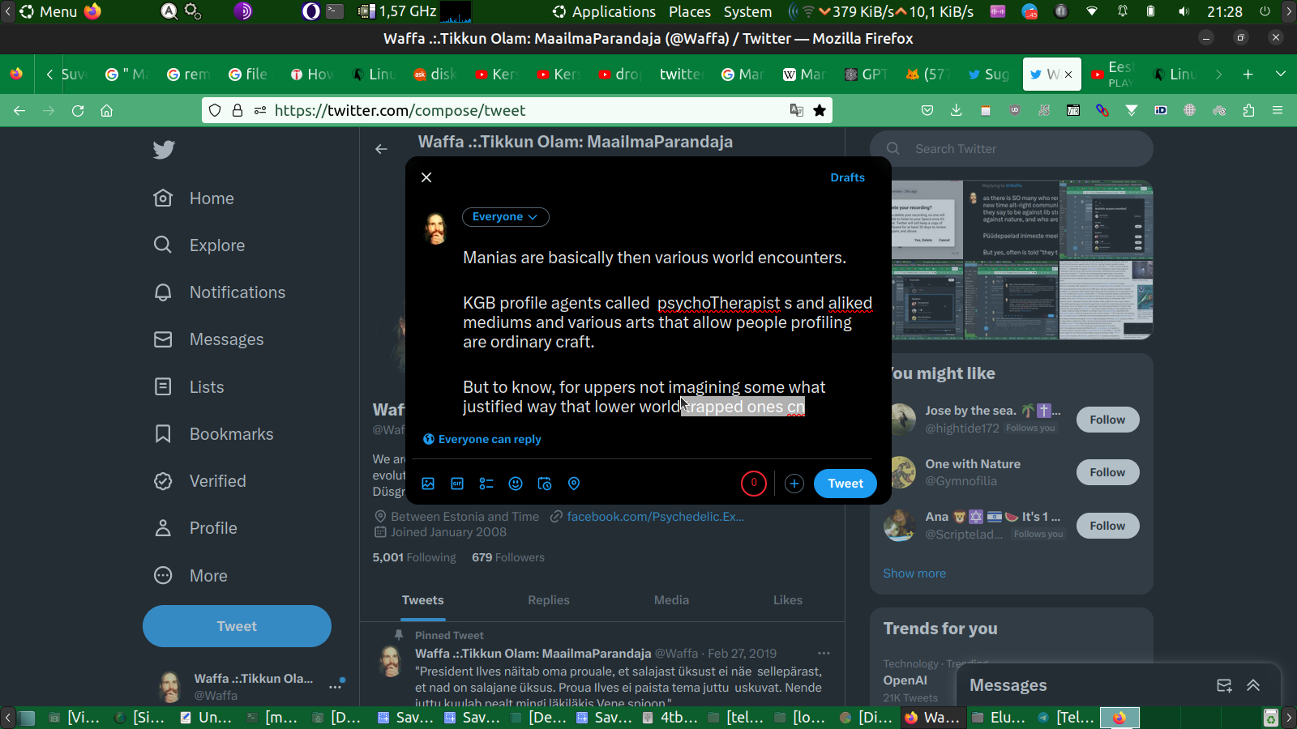
Task: Switch to the Likes tab
Action: pos(788,600)
